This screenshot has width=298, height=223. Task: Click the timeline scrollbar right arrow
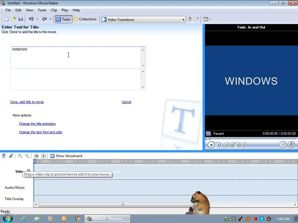tap(295, 205)
